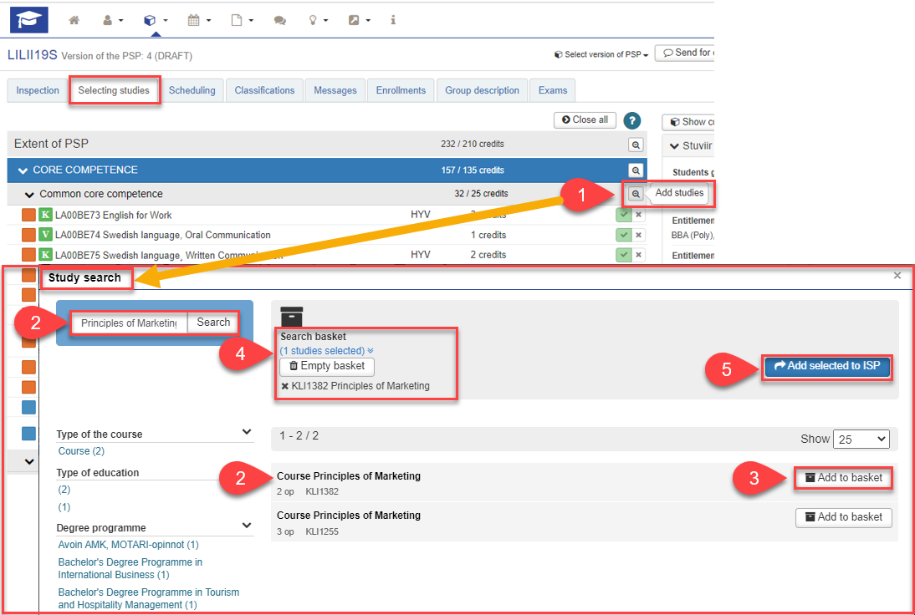Viewport: 915px width, 615px height.
Task: Click Add studies magnifier for Common core competence
Action: click(636, 194)
